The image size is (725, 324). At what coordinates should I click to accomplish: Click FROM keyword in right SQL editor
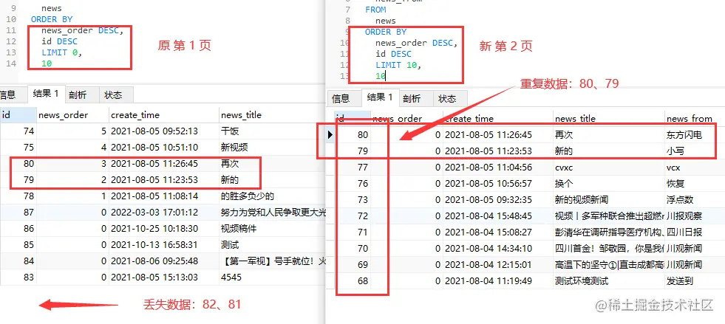pos(375,10)
